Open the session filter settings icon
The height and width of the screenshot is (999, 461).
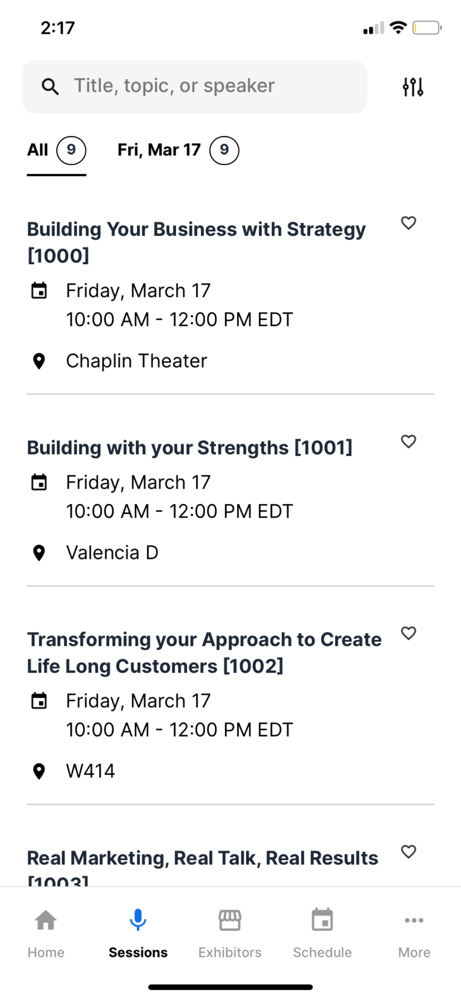(x=413, y=87)
